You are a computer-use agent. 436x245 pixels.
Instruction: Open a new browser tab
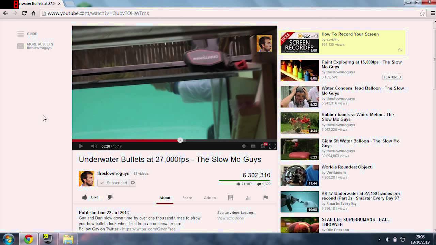[x=69, y=4]
